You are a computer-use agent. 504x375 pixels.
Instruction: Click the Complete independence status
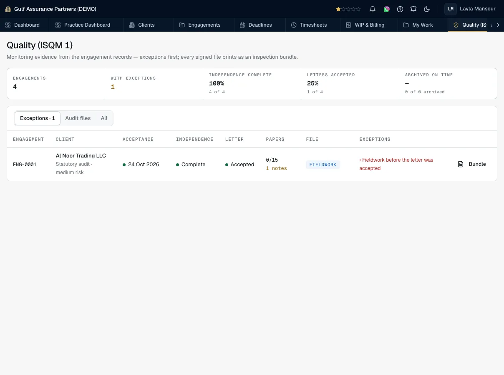pos(191,165)
